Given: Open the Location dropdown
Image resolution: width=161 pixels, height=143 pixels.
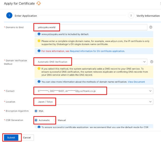Looking at the screenshot, I should click(150, 102).
